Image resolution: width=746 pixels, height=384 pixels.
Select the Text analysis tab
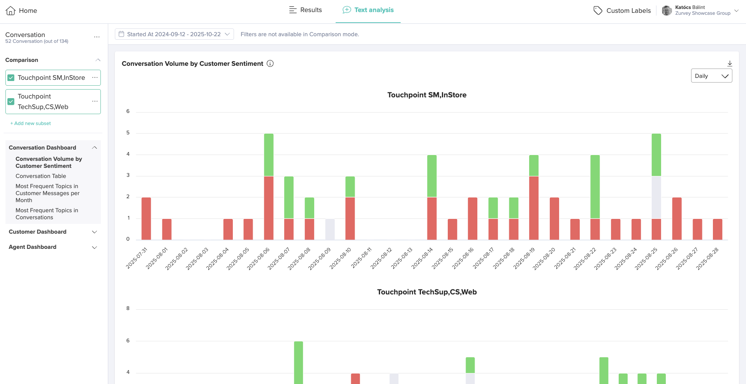[368, 10]
